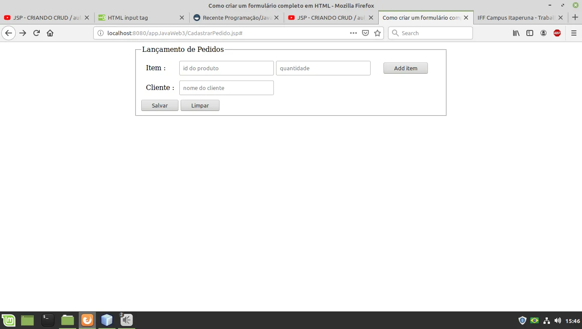Open the Adblock Plus extension icon
The width and height of the screenshot is (582, 329).
tap(557, 33)
